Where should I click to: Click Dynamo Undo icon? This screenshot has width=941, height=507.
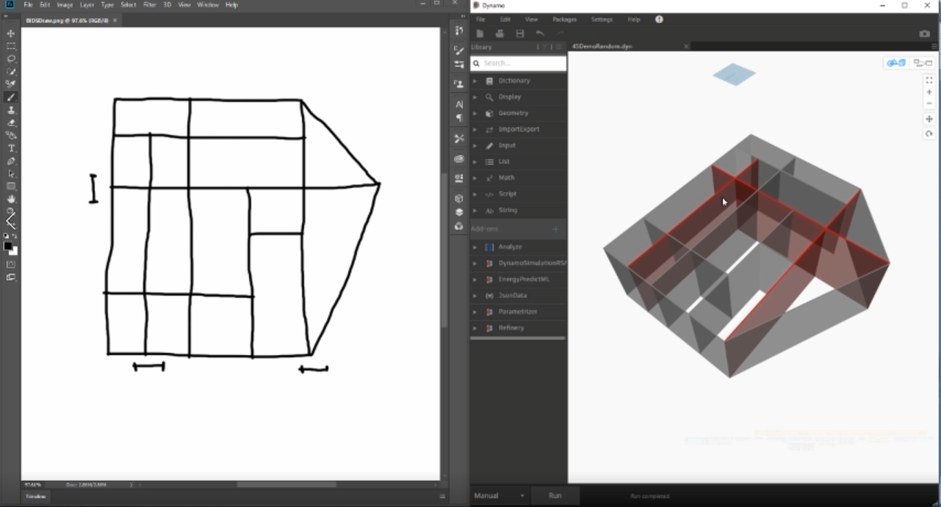(540, 34)
